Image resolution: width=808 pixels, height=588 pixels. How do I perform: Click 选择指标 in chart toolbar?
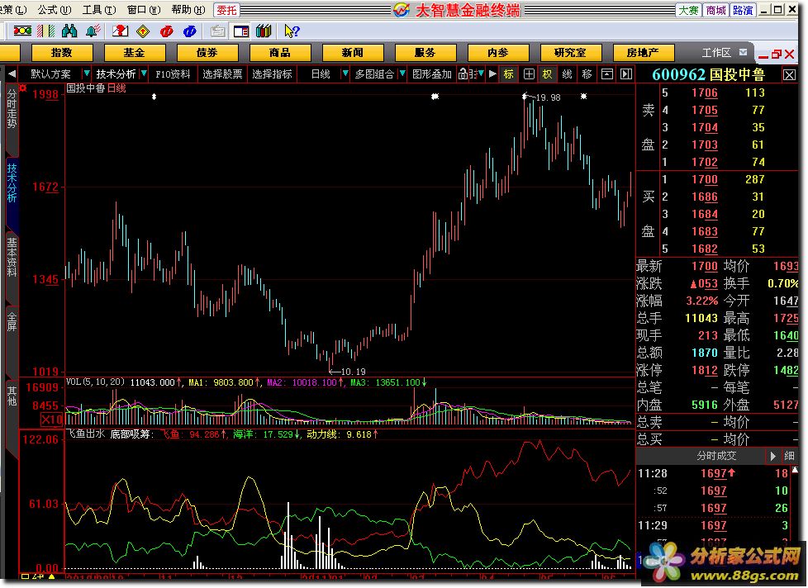(x=272, y=74)
